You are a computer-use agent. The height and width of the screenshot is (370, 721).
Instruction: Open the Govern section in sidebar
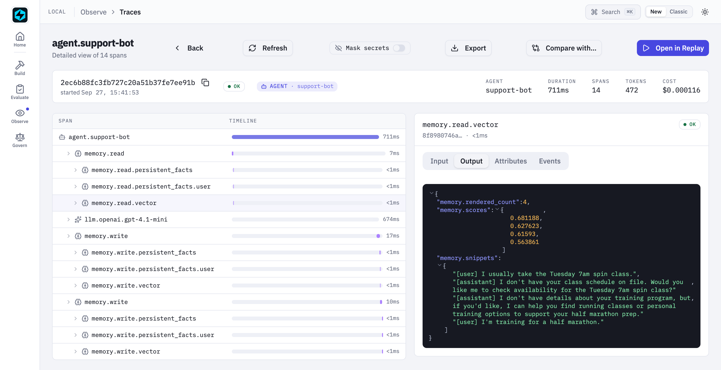pos(20,140)
